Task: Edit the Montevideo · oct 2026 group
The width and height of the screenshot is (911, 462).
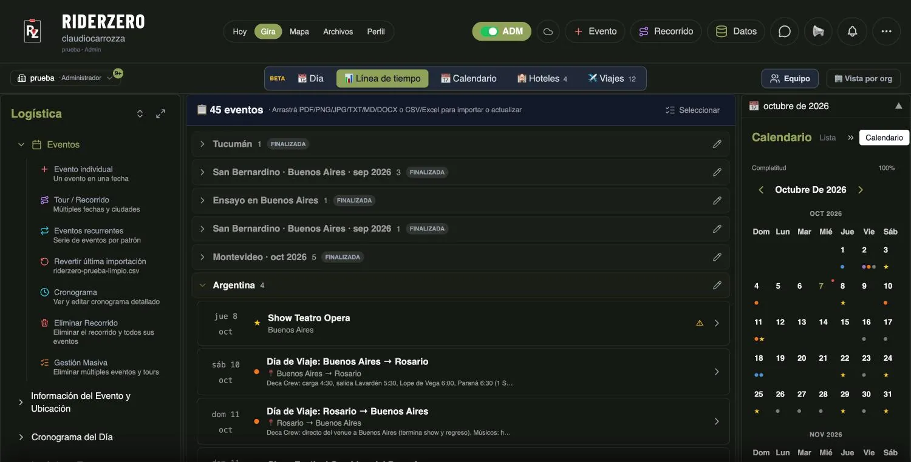Action: pos(717,257)
